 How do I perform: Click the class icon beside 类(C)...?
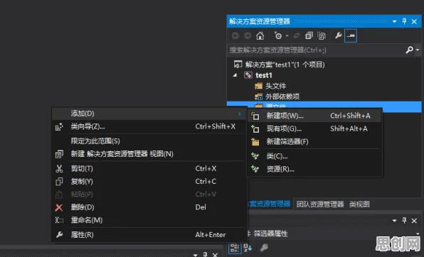255,156
